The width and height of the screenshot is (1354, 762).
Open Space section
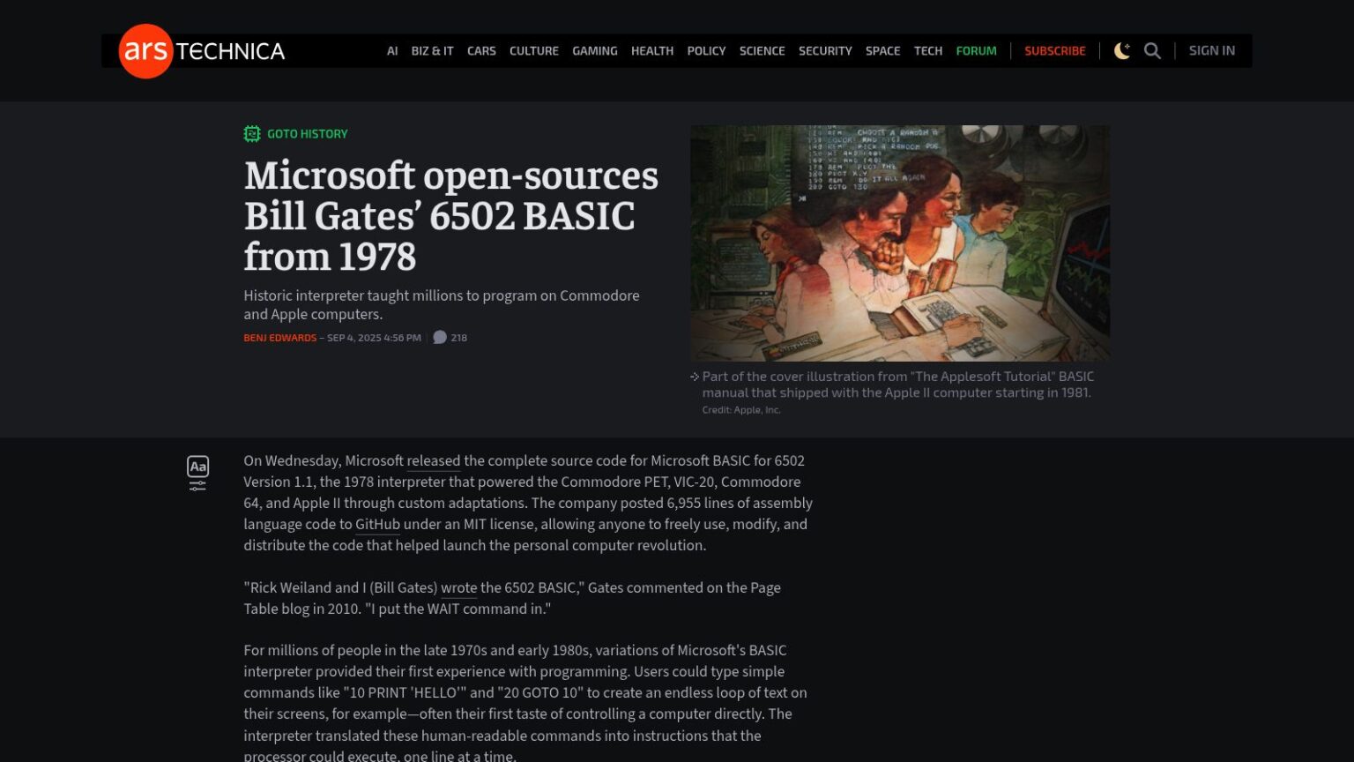click(882, 51)
